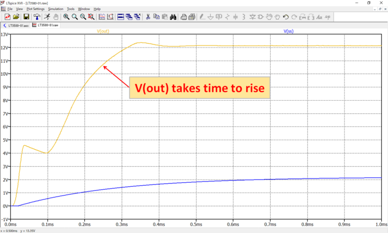Open the Plot Settings menu
Viewport: 388px width, 233px height.
coord(35,9)
